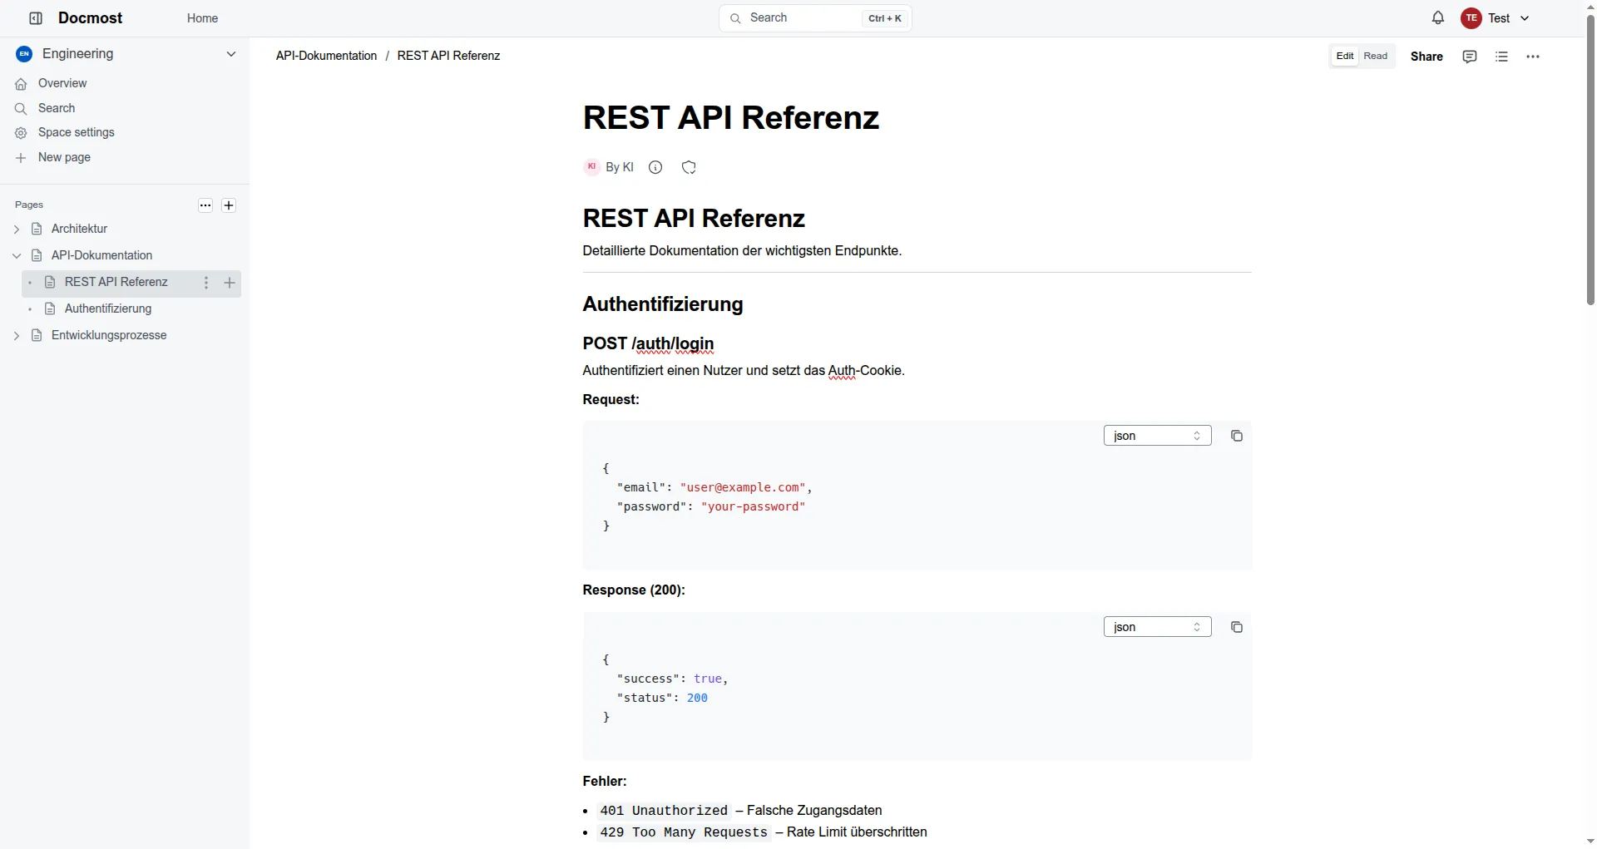Click the Authentifizierung page document icon
The image size is (1597, 849).
pos(50,309)
